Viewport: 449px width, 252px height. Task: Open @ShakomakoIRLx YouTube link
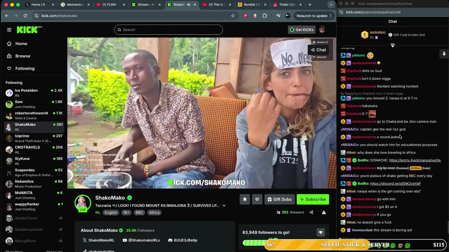(x=141, y=240)
